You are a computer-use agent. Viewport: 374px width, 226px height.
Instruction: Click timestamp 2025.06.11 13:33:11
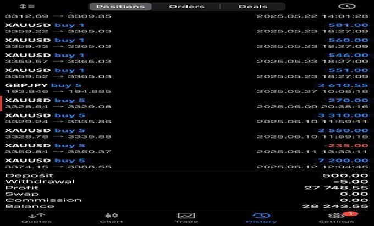pos(312,152)
